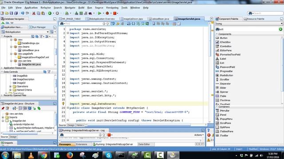Start debugging with the red bug icon
Screen dimensions: 284x159
[107, 13]
